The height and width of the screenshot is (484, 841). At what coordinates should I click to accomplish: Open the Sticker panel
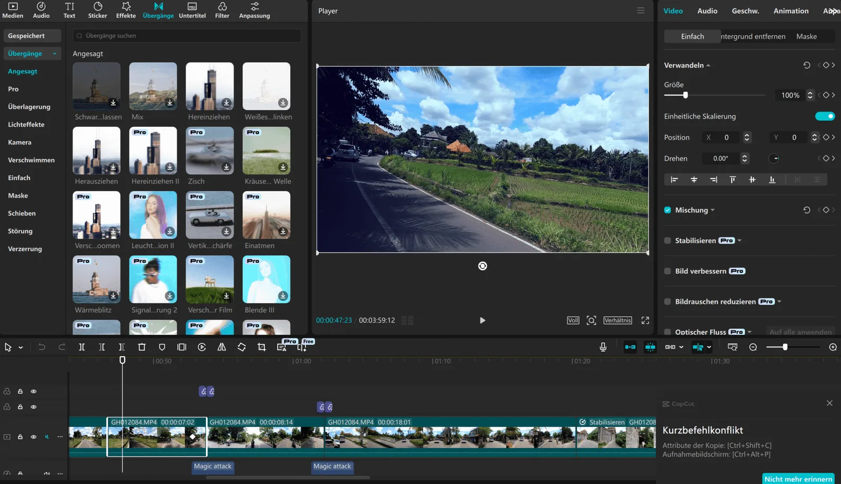(97, 10)
